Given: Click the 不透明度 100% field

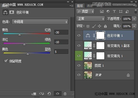Looking at the screenshot, I should 127,19.
